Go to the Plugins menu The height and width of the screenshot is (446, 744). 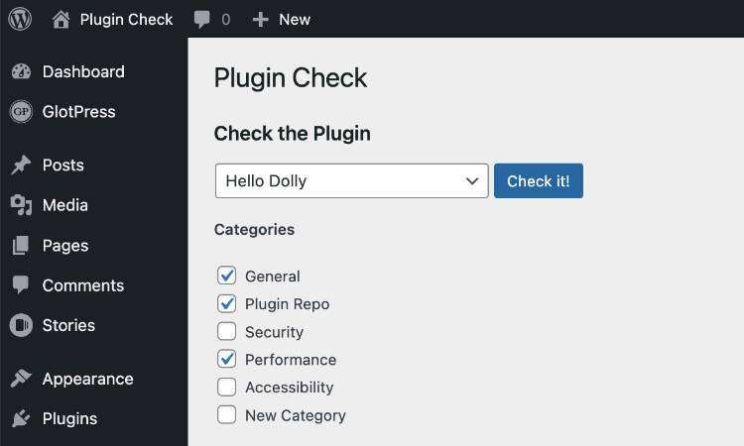click(x=69, y=418)
